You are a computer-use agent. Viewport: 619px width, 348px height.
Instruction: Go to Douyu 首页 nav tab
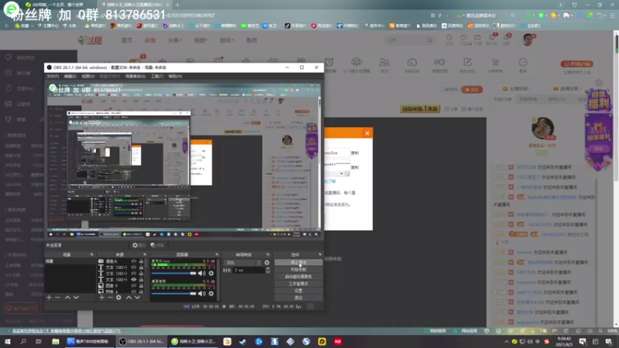point(127,40)
